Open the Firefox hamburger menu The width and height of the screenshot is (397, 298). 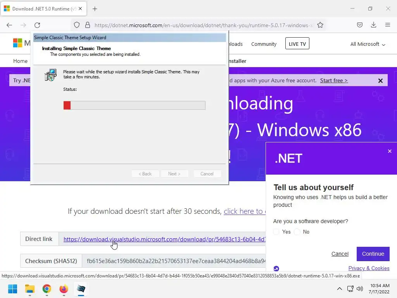click(388, 25)
